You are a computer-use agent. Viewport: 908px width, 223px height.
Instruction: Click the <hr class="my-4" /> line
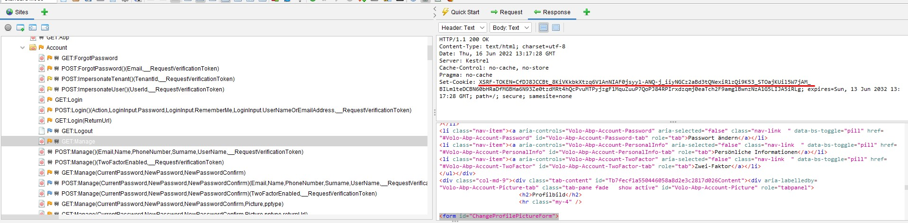point(550,202)
